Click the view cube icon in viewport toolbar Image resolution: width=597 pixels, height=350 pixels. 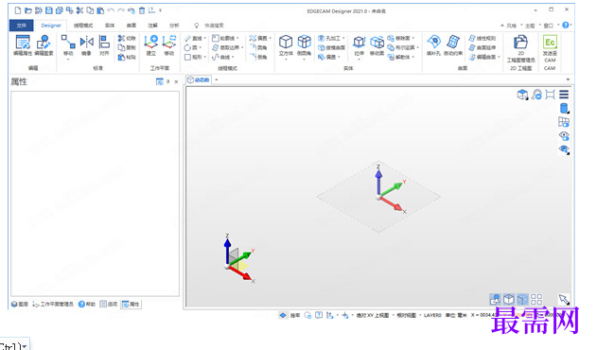pyautogui.click(x=522, y=95)
